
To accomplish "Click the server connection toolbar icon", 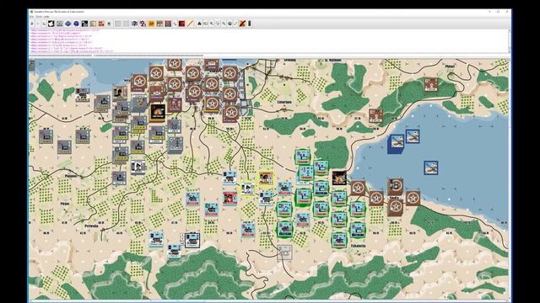I will coord(44,24).
